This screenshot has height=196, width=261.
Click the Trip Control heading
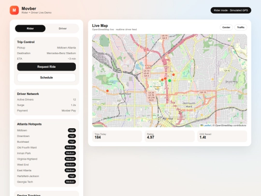26,42
